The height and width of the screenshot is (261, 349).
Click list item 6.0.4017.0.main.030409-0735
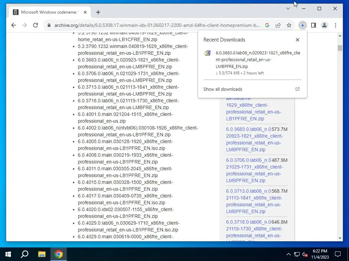(x=125, y=199)
